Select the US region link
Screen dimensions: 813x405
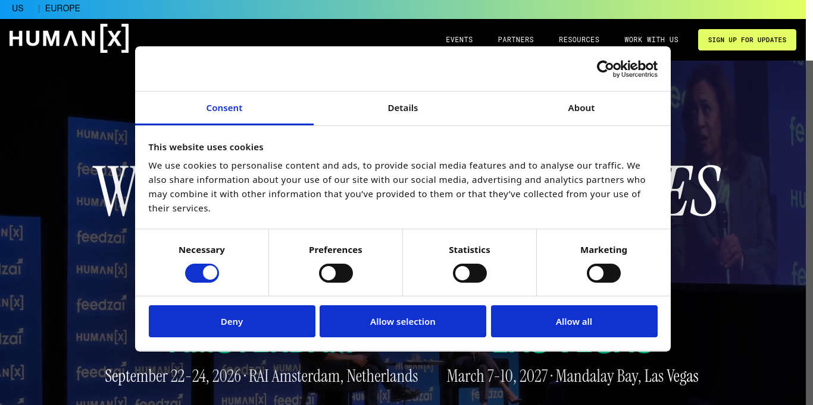tap(18, 8)
